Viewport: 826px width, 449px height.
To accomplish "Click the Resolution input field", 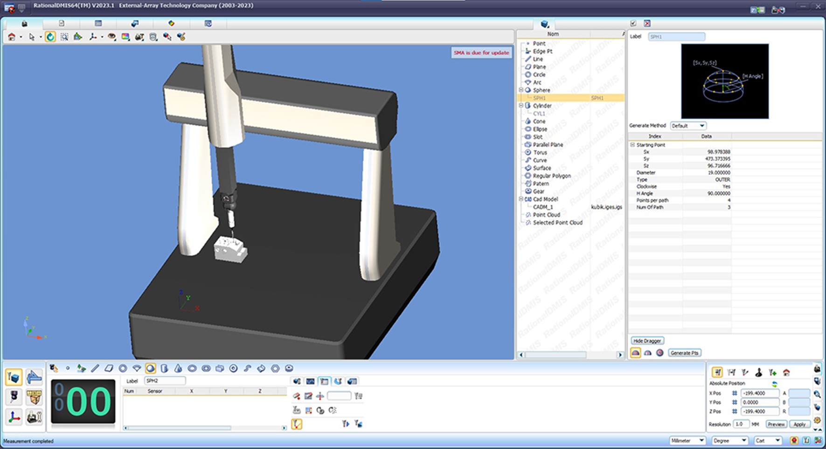I will pyautogui.click(x=740, y=424).
